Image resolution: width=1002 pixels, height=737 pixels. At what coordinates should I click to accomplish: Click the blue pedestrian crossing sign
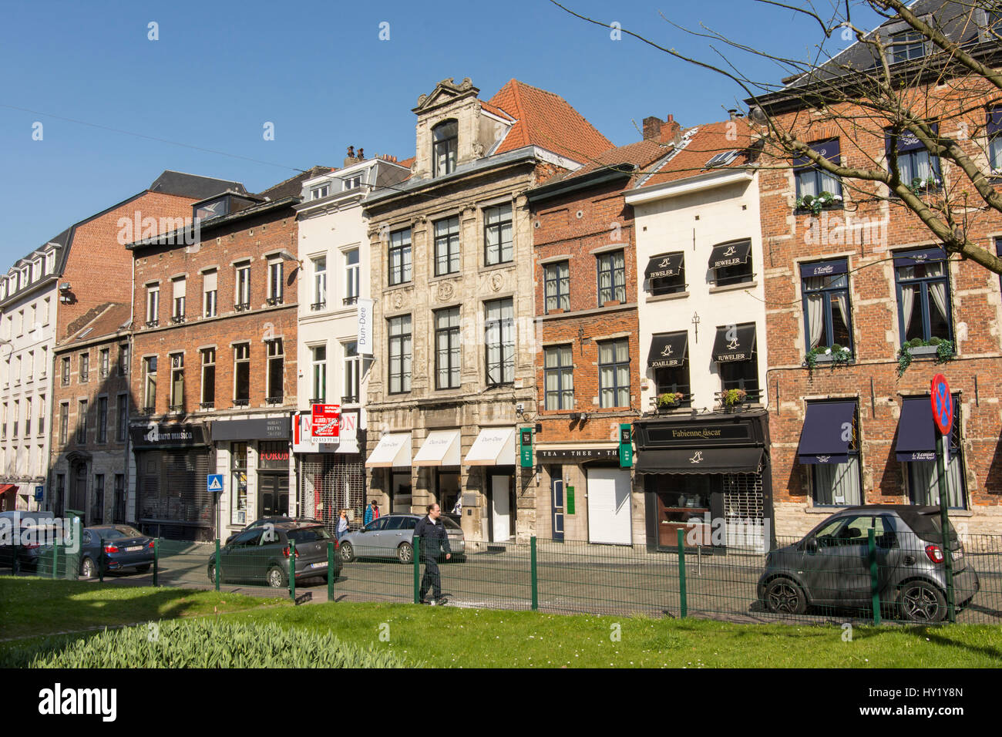point(215,483)
